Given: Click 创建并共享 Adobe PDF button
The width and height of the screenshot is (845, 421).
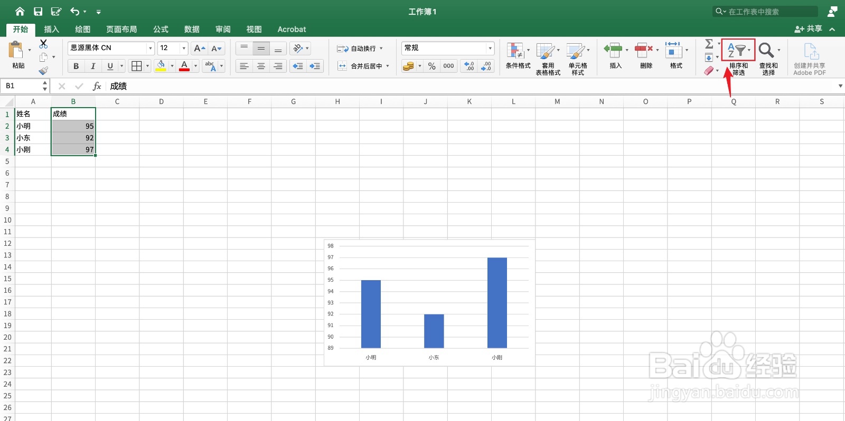Looking at the screenshot, I should click(x=810, y=59).
